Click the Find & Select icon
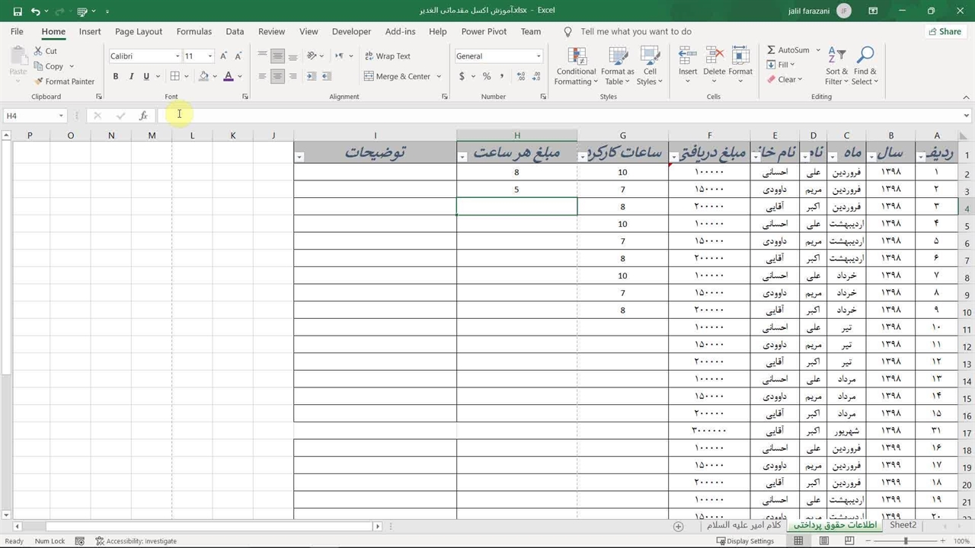 coord(865,58)
